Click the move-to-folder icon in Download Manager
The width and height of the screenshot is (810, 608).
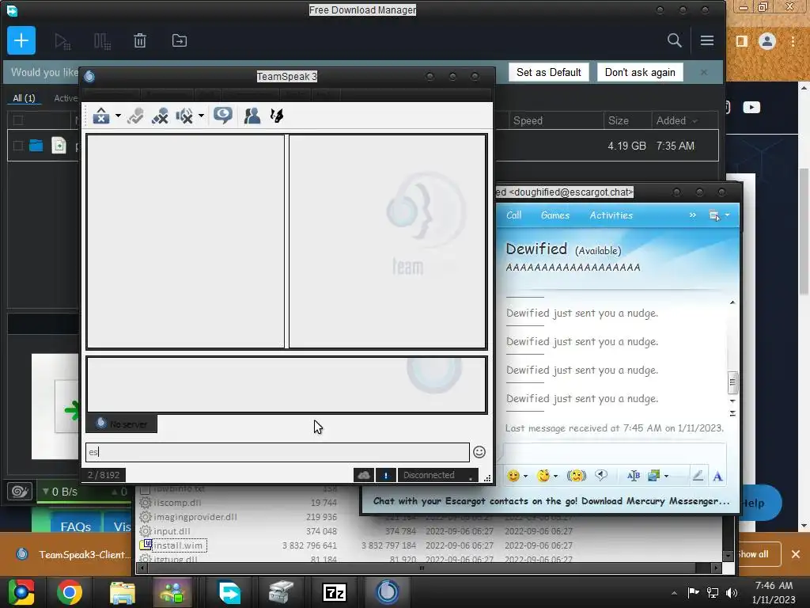(180, 40)
